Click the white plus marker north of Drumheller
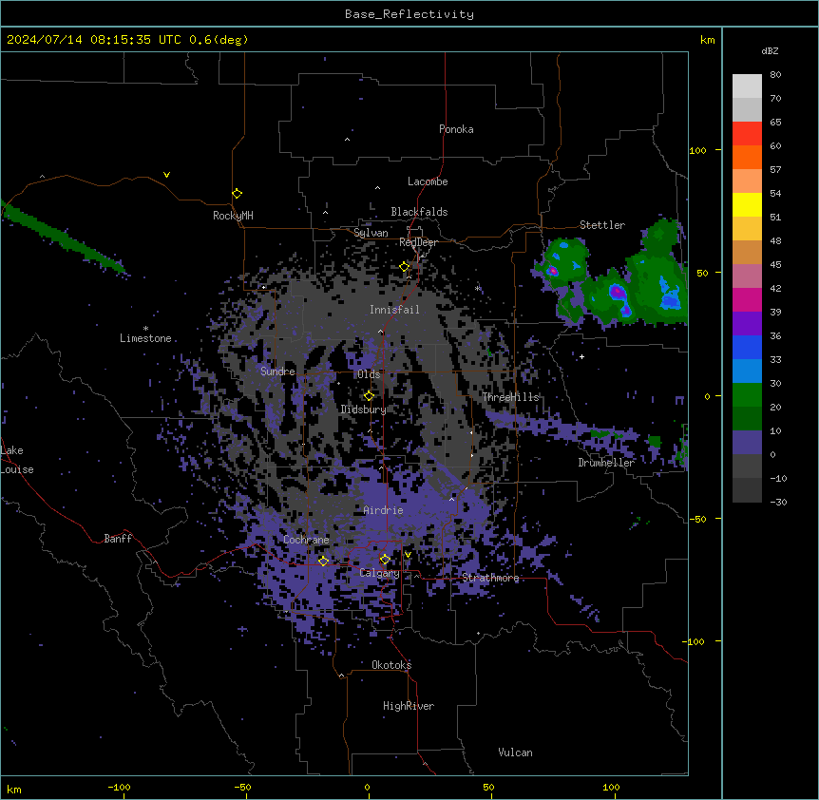Image resolution: width=819 pixels, height=800 pixels. tap(581, 356)
